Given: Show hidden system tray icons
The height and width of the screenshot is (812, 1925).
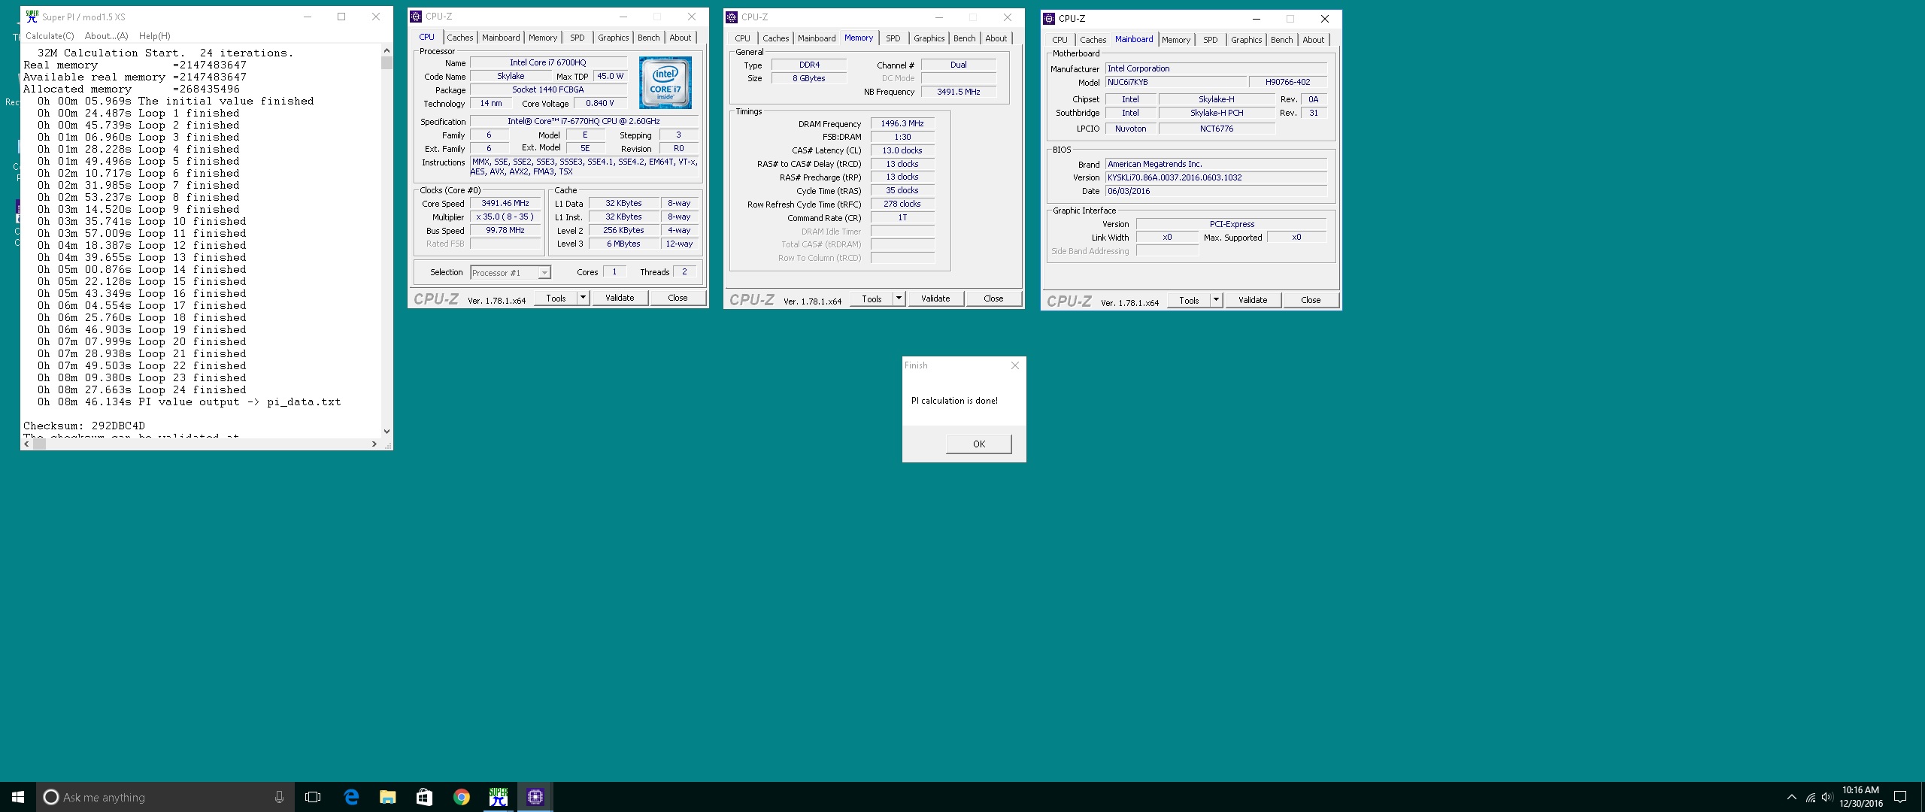Looking at the screenshot, I should coord(1792,797).
